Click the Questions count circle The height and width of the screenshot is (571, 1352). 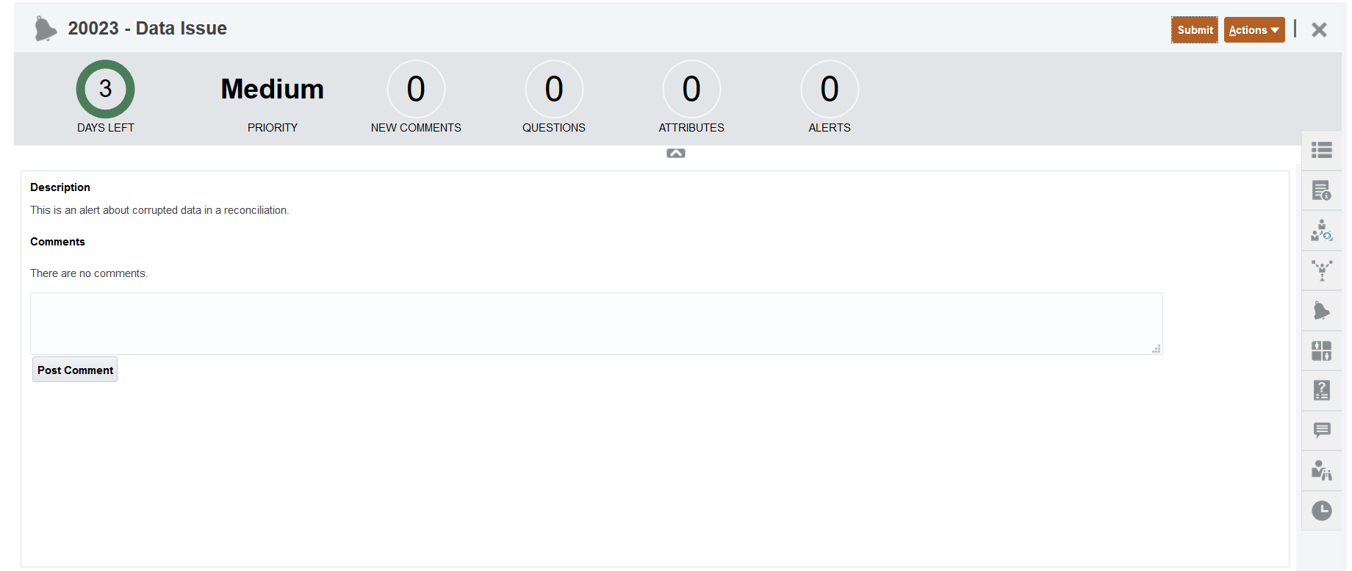point(554,89)
